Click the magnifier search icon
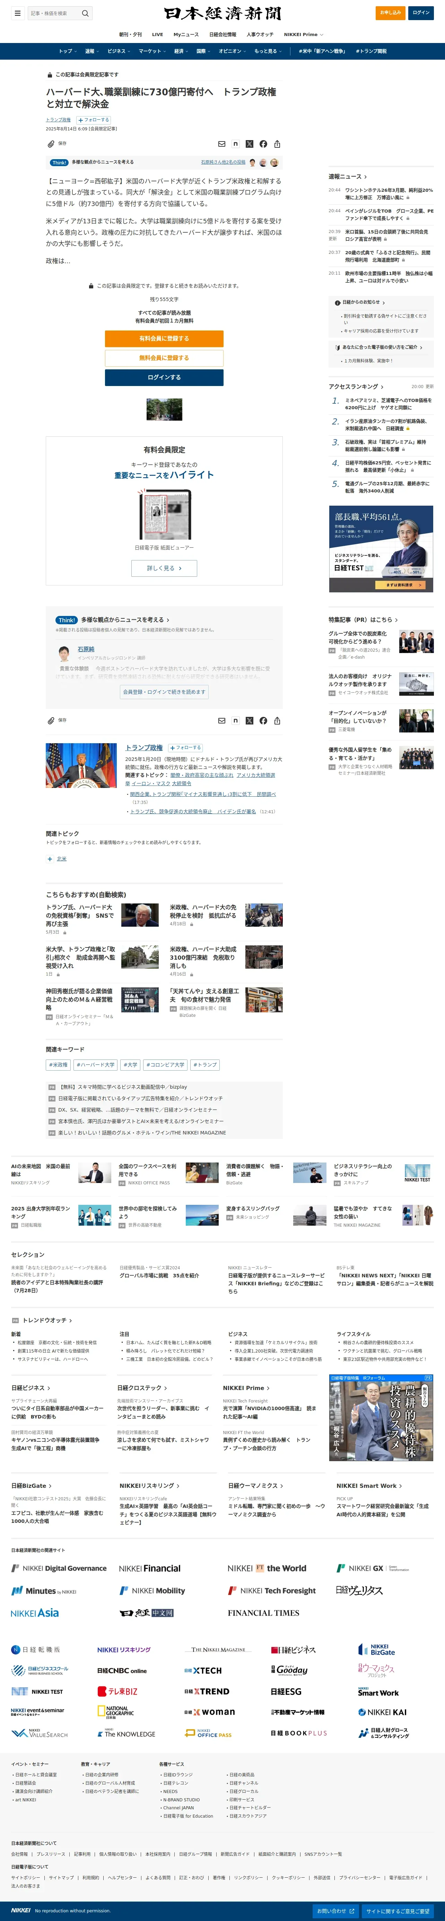This screenshot has height=1921, width=445. (x=85, y=13)
